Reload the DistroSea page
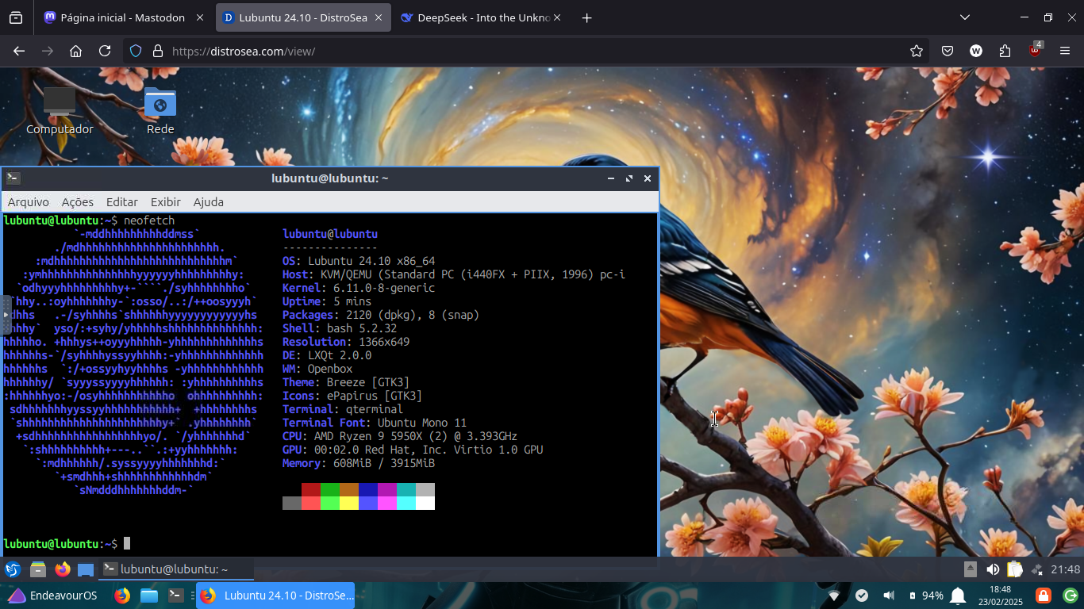The image size is (1084, 609). coord(105,51)
